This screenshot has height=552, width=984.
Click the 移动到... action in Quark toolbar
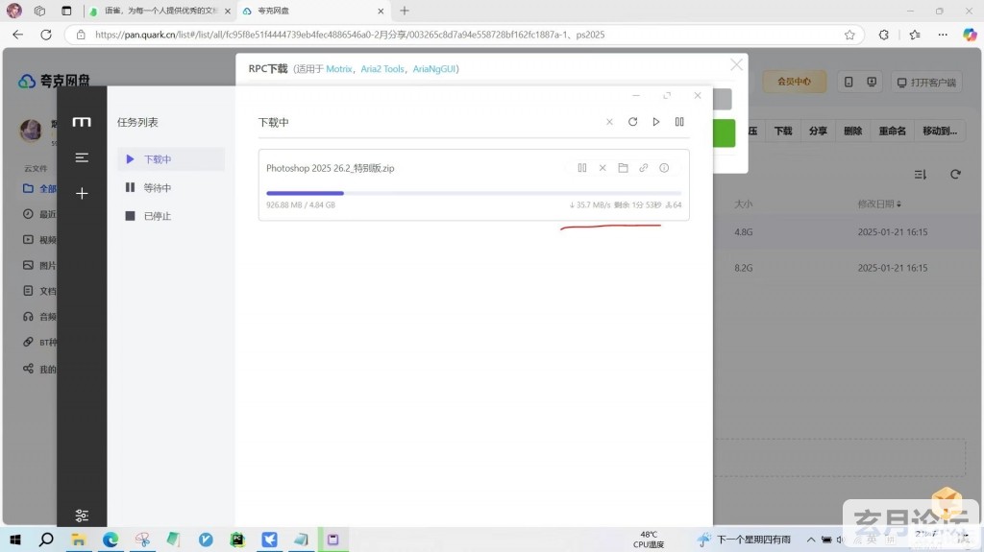[940, 131]
